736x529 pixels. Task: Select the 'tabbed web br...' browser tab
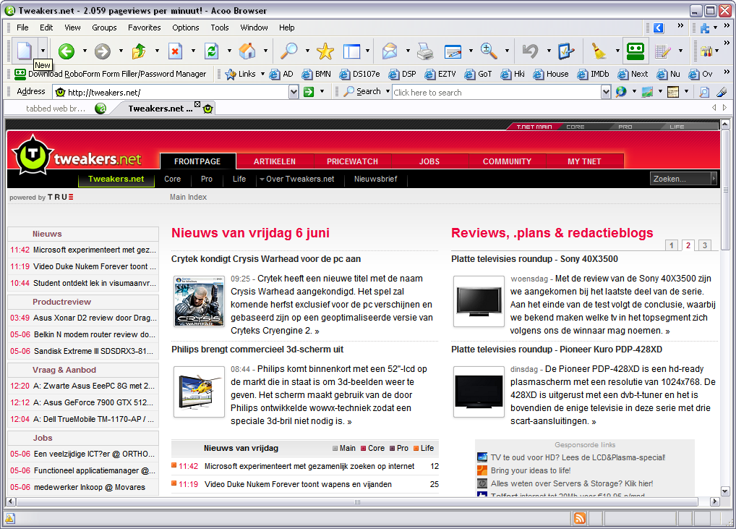[x=56, y=109]
